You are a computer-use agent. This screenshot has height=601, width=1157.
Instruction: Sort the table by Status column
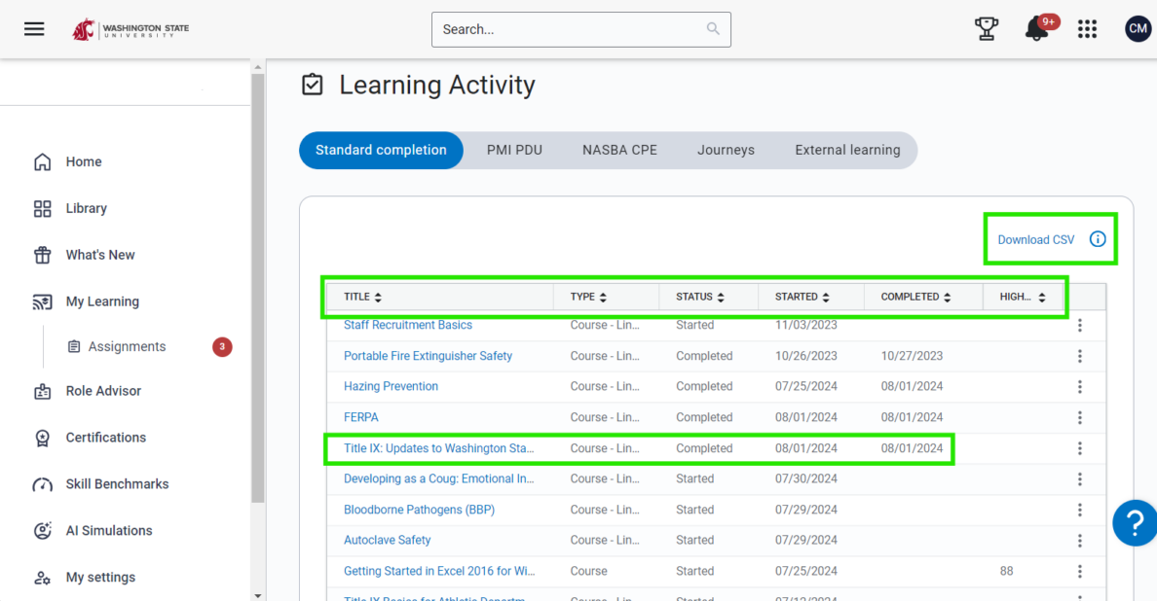[x=701, y=298]
